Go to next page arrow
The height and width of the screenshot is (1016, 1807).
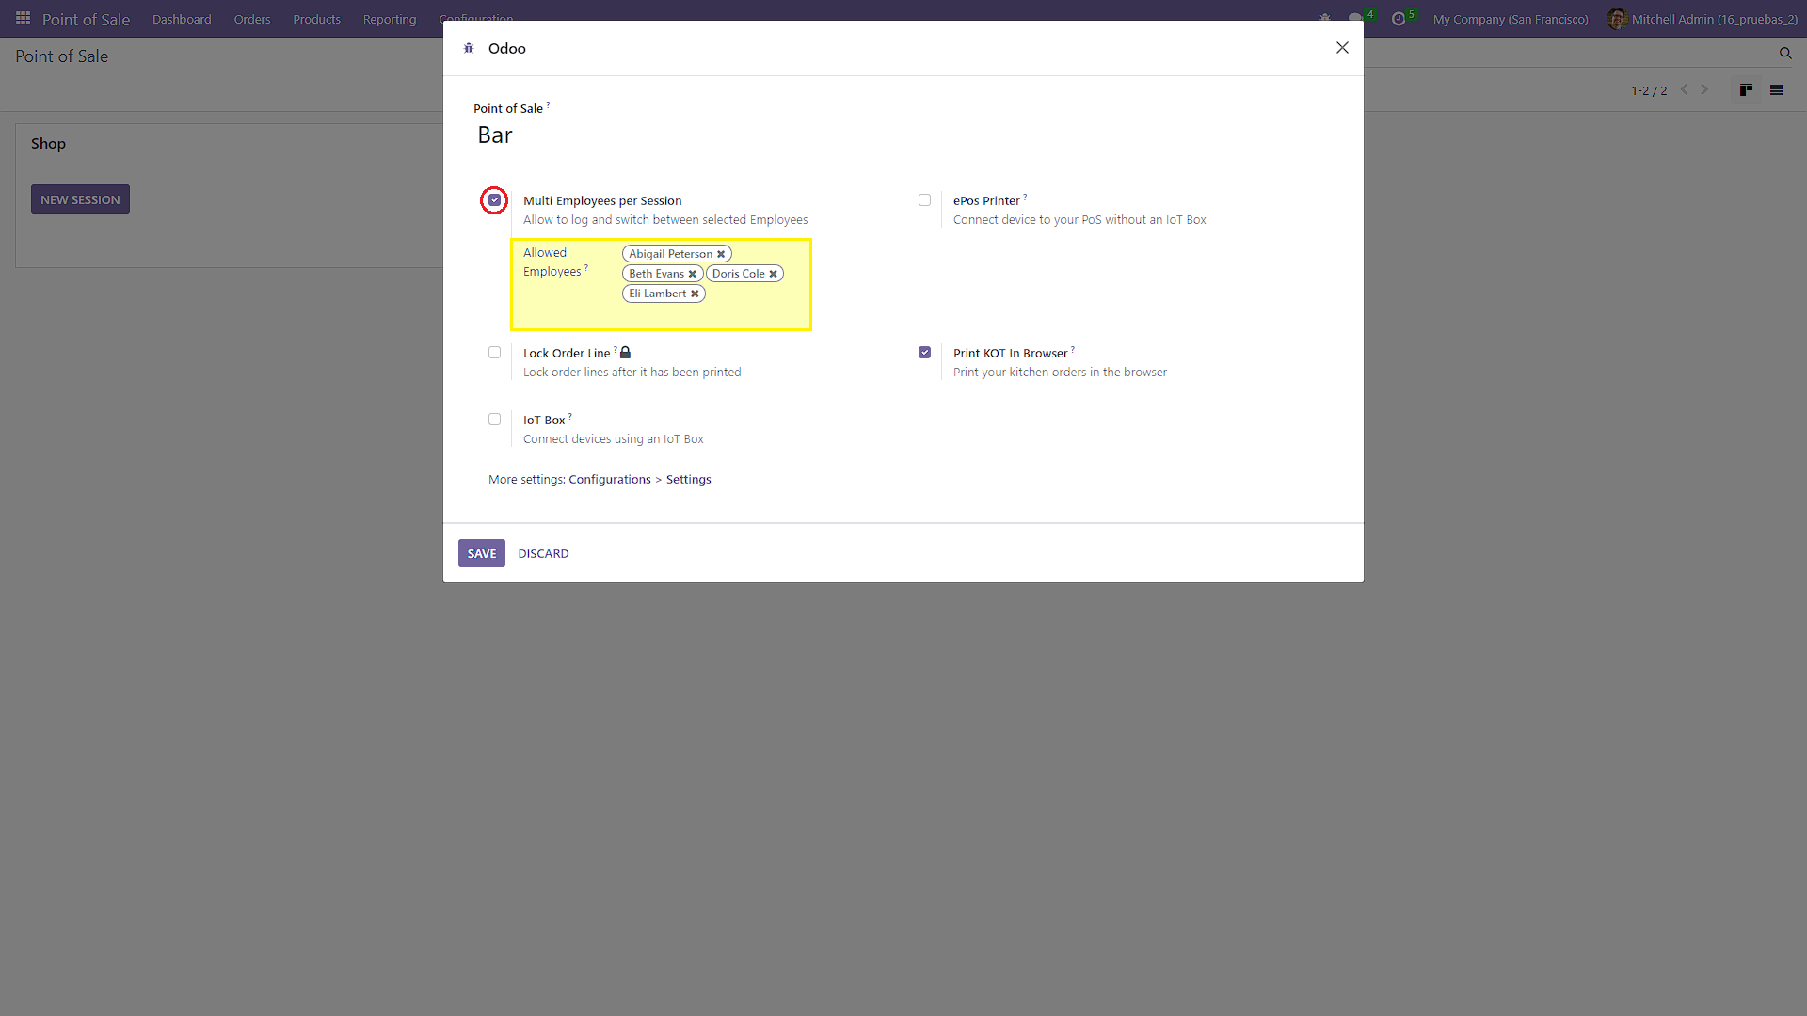[1704, 90]
